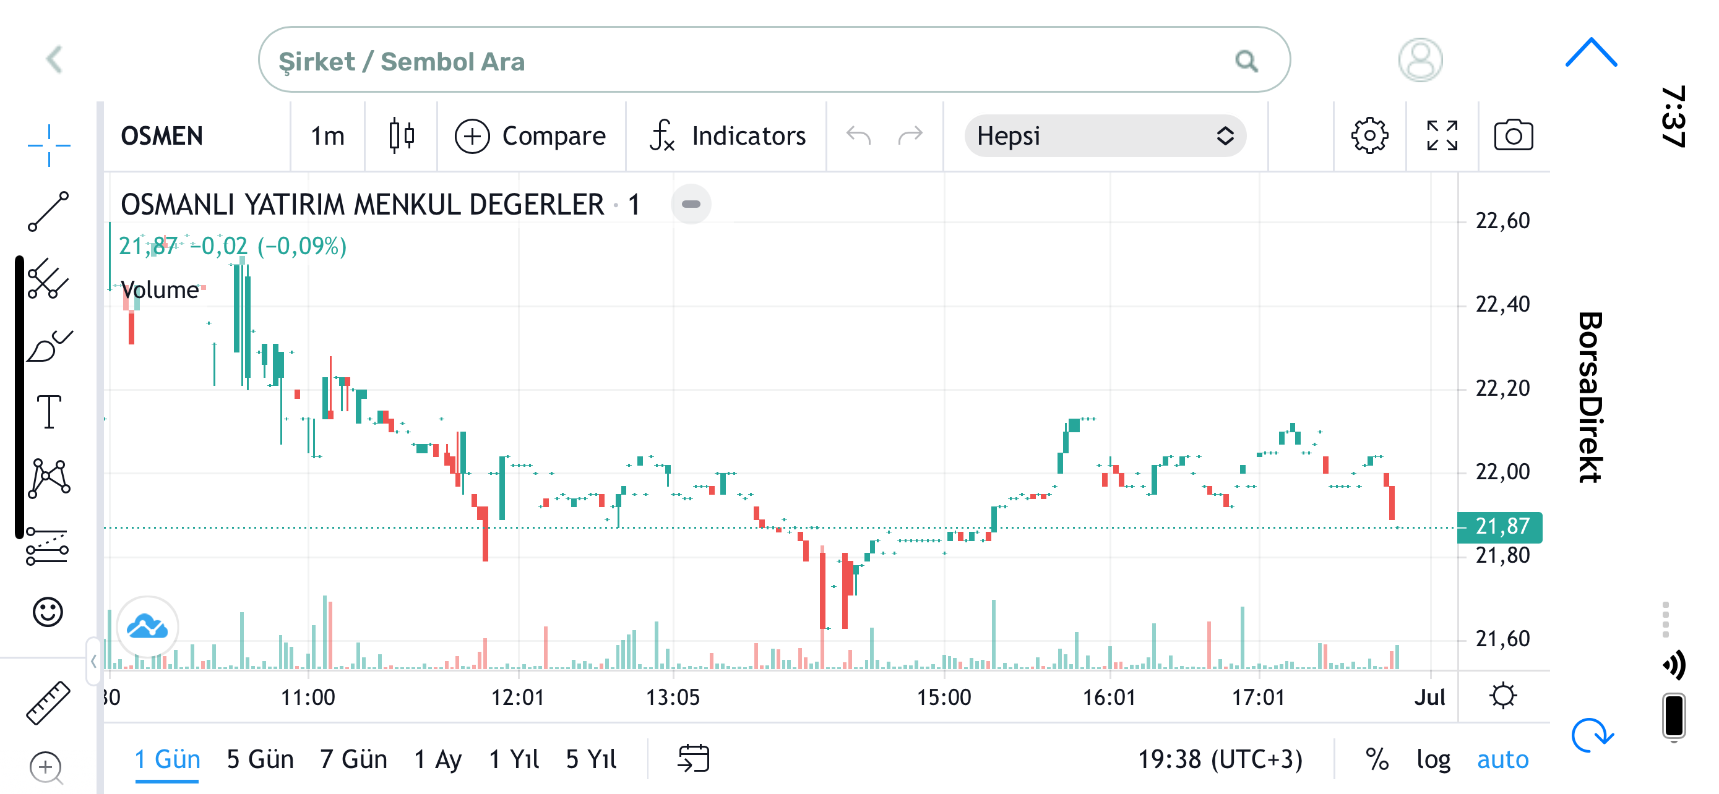Go back with the left arrow
The width and height of the screenshot is (1719, 794).
click(x=54, y=60)
